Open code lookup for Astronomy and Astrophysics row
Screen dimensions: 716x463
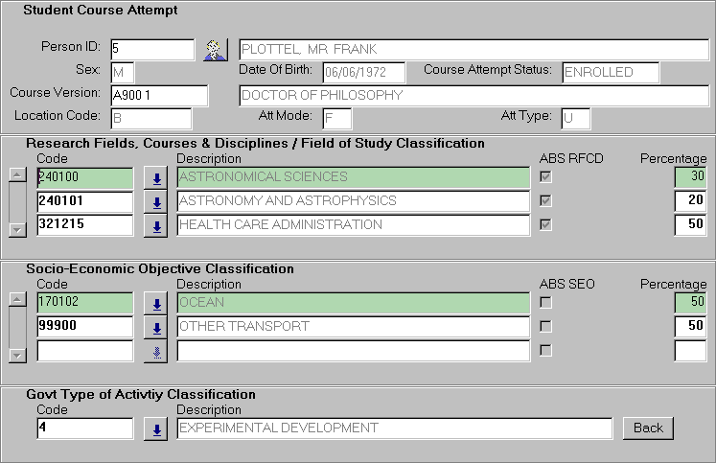(x=154, y=201)
